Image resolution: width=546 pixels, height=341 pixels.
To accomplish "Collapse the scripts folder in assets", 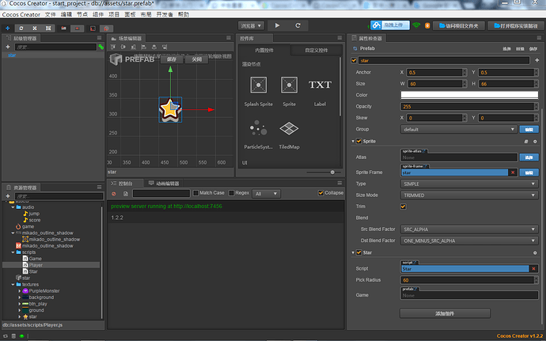I will coord(13,252).
